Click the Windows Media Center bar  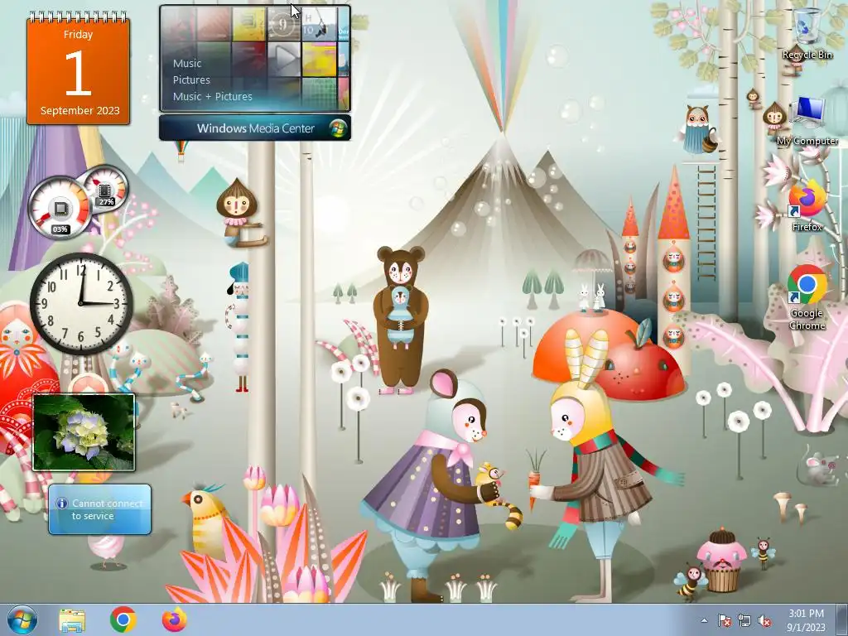pyautogui.click(x=255, y=128)
